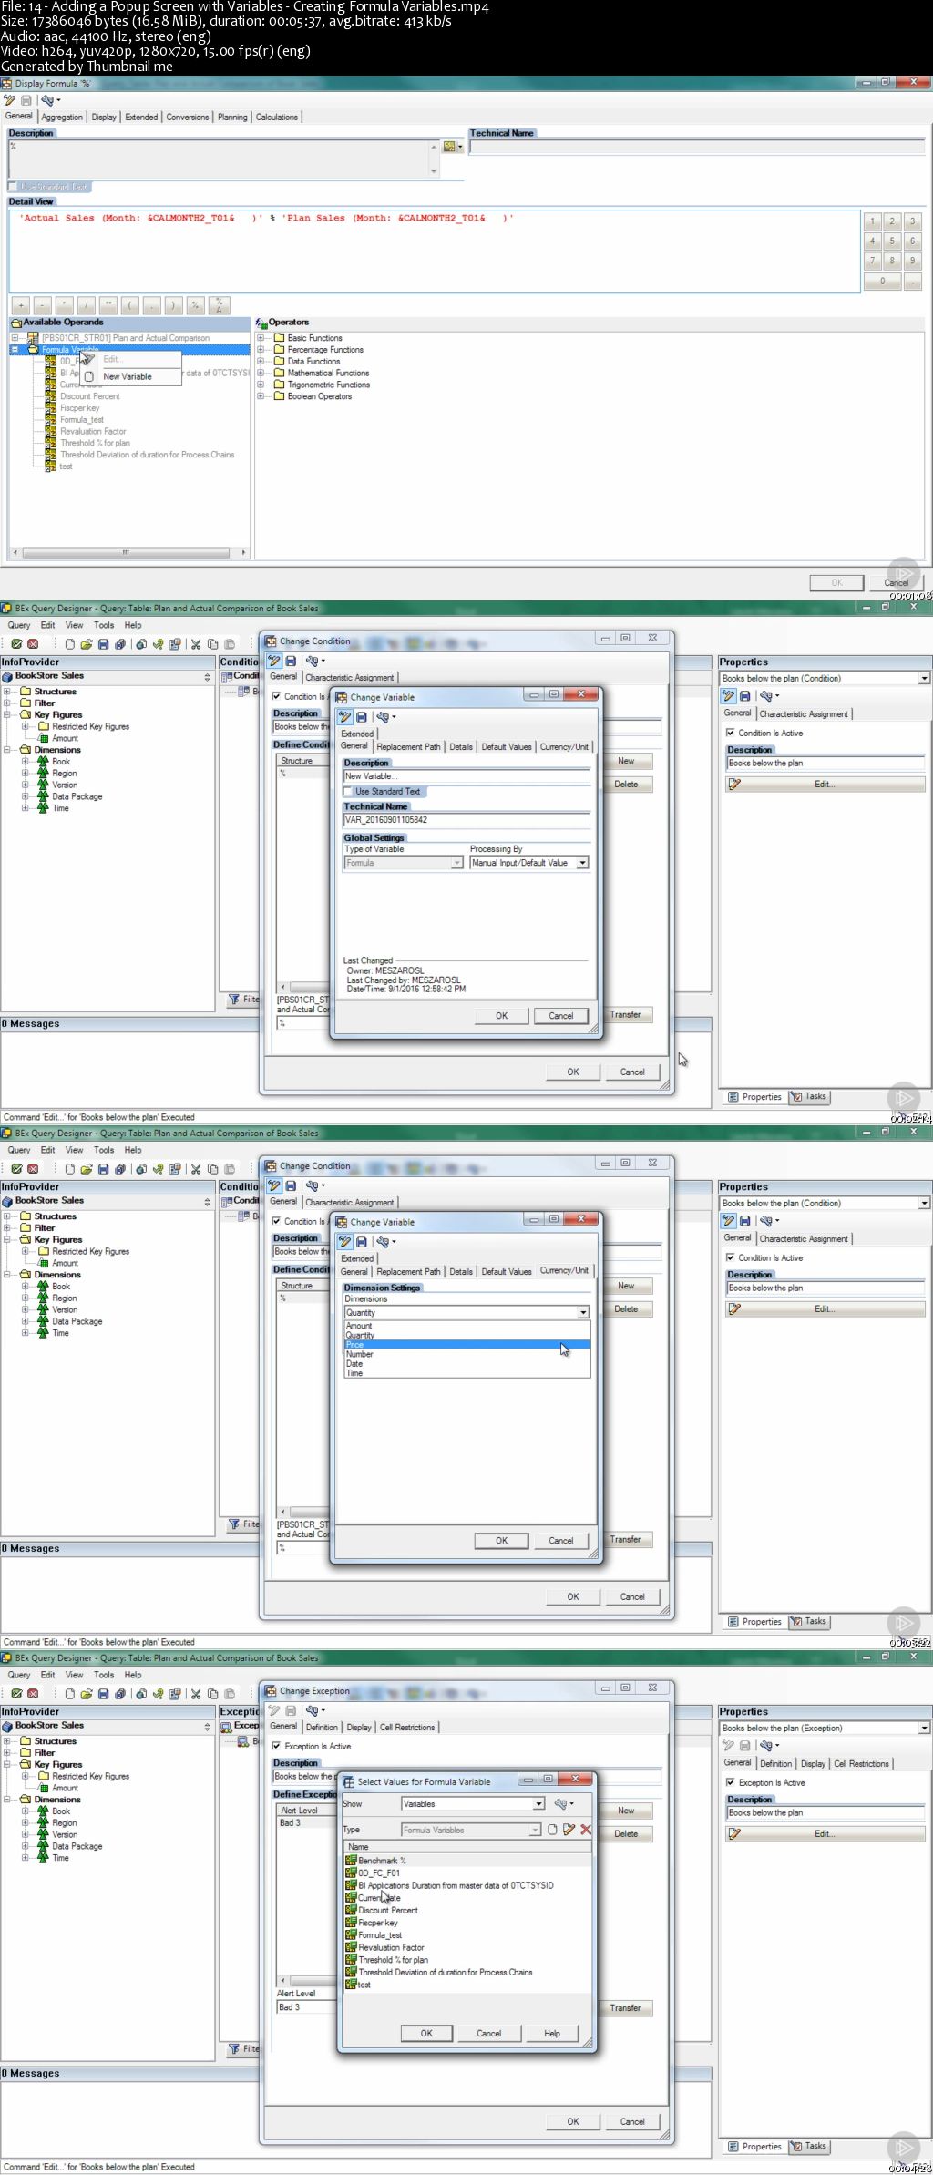This screenshot has height=2175, width=933.
Task: Click the save icon in Display Formula toolbar
Action: click(x=26, y=100)
